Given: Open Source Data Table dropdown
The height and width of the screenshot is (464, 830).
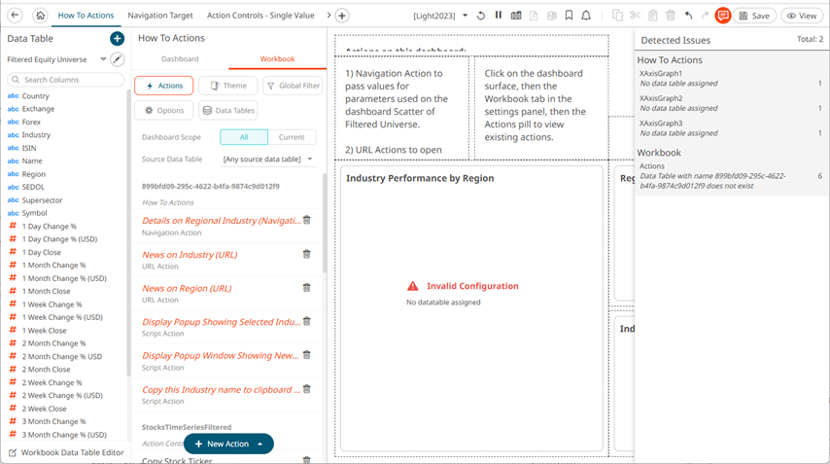Looking at the screenshot, I should tap(268, 159).
